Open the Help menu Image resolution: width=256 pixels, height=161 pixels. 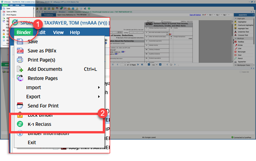tap(75, 32)
